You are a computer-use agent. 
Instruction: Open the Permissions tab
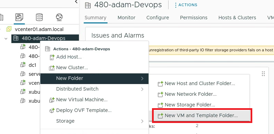pos(194,18)
